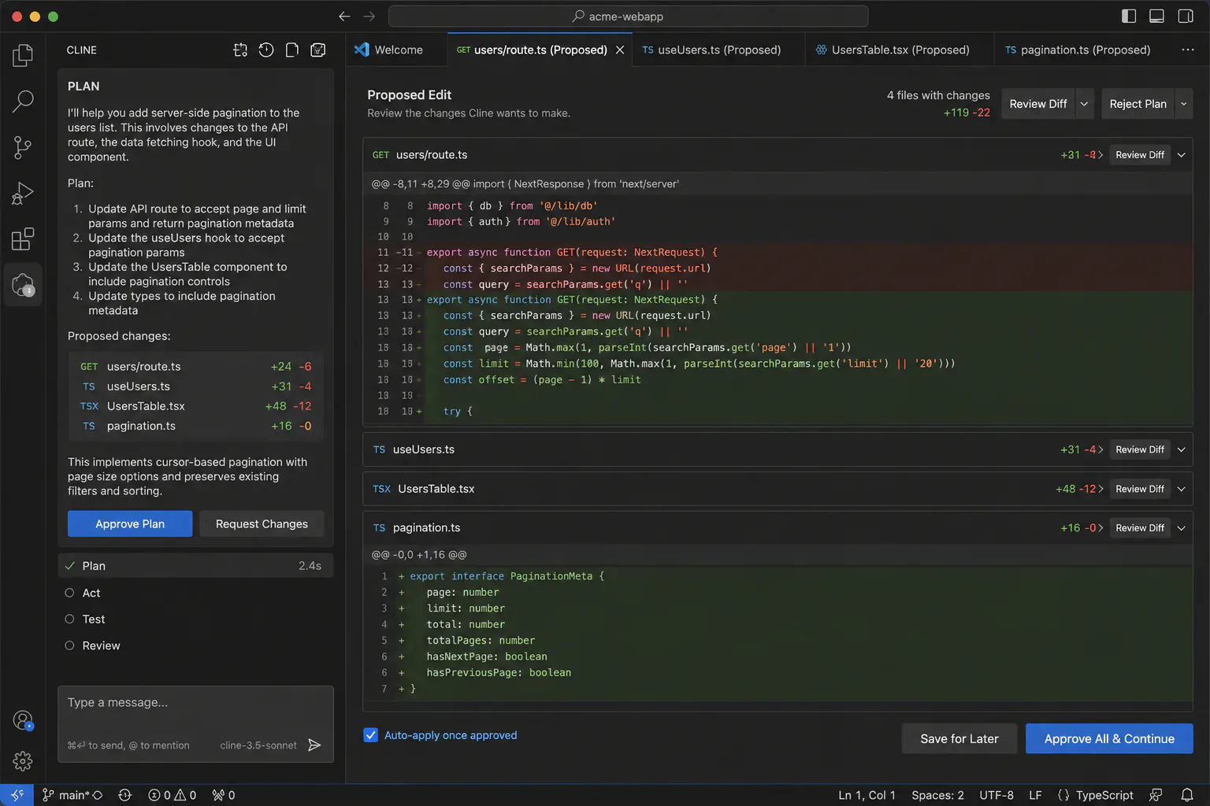Open the Search view in activity bar
Screen dimensions: 1210x806
pyautogui.click(x=23, y=101)
